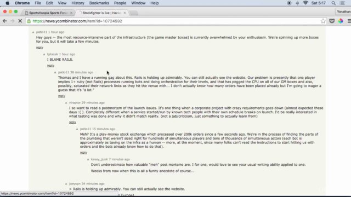This screenshot has width=351, height=197.
Task: Open the Bookmarks menu
Action: tap(99, 3)
